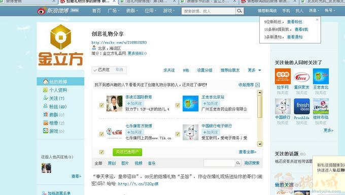345x195 pixels.
Task: Open 游戏(0) in sidebar
Action: (x=53, y=131)
